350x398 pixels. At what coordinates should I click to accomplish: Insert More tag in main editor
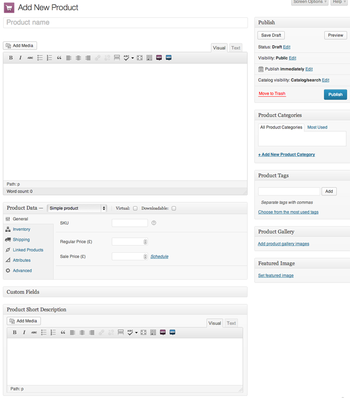tap(116, 58)
